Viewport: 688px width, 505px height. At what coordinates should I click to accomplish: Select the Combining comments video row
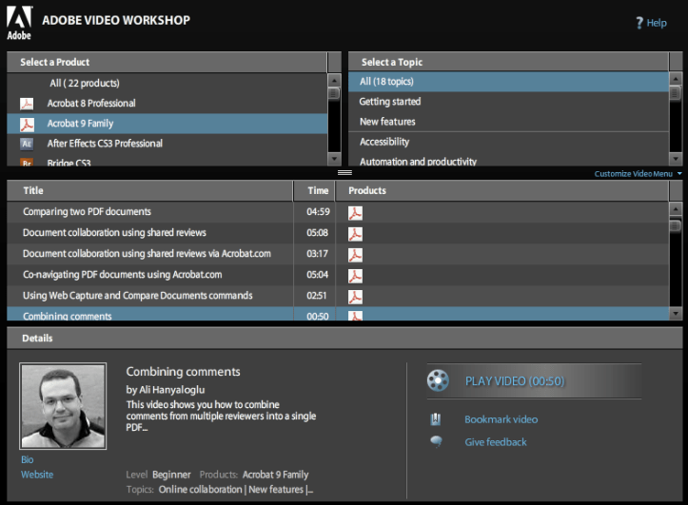pyautogui.click(x=338, y=314)
